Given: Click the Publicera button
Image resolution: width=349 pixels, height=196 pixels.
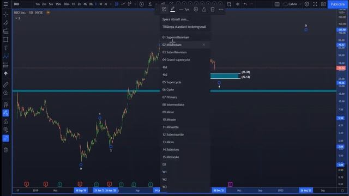Looking at the screenshot, I should point(338,4).
